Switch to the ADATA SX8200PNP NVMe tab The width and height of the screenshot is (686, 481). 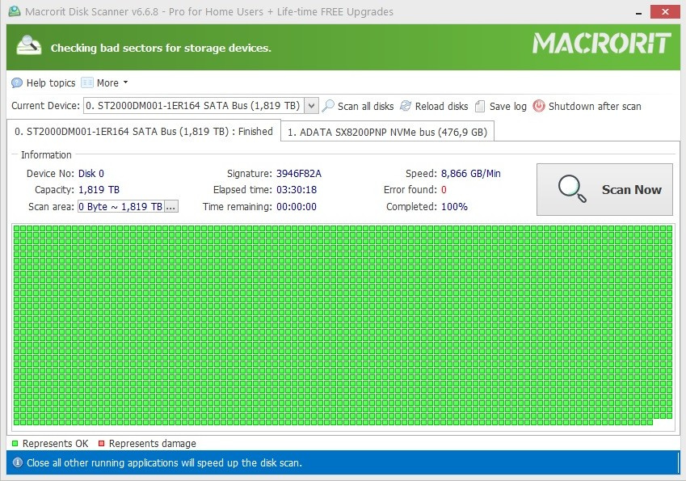click(x=387, y=130)
